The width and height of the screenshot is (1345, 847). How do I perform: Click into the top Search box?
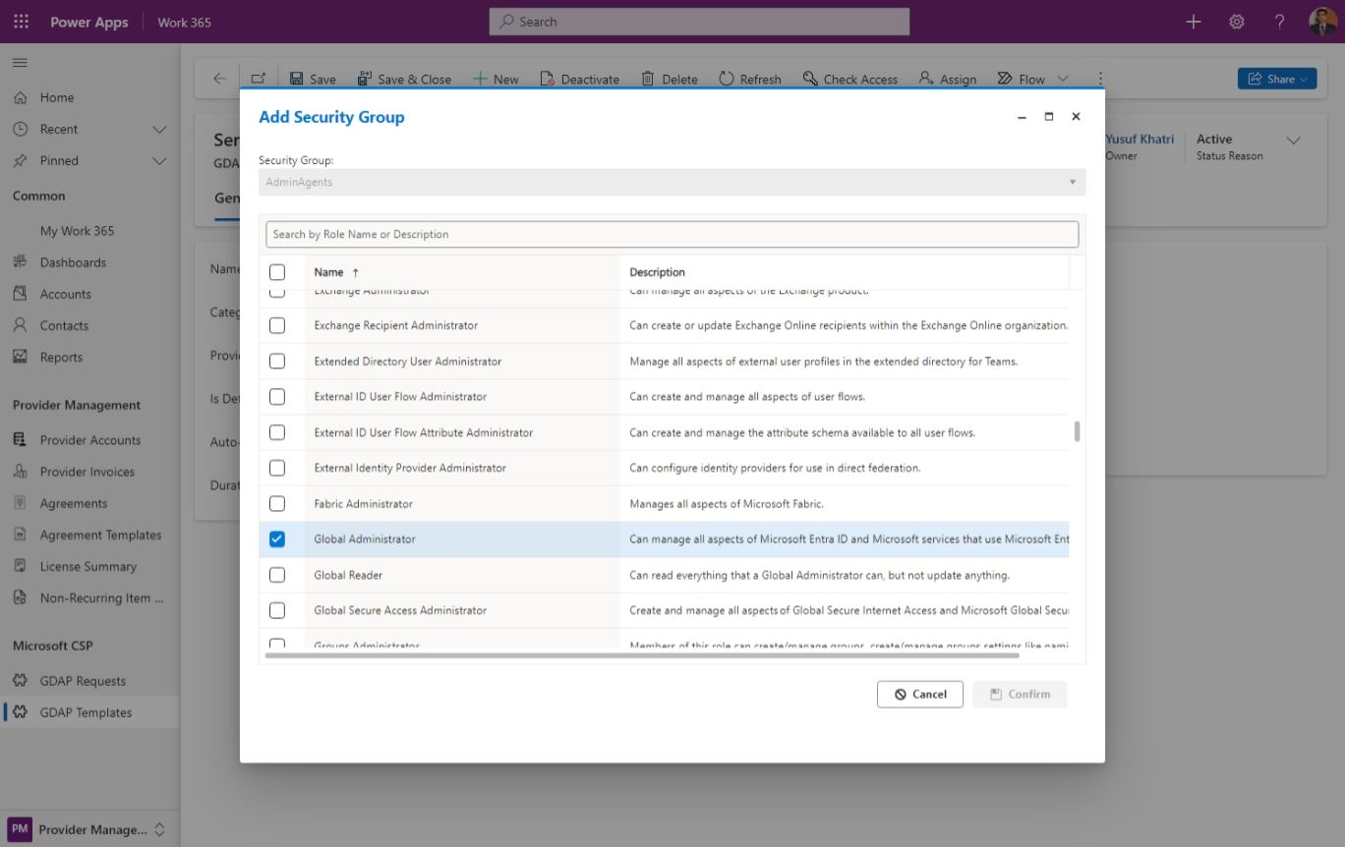pos(699,22)
